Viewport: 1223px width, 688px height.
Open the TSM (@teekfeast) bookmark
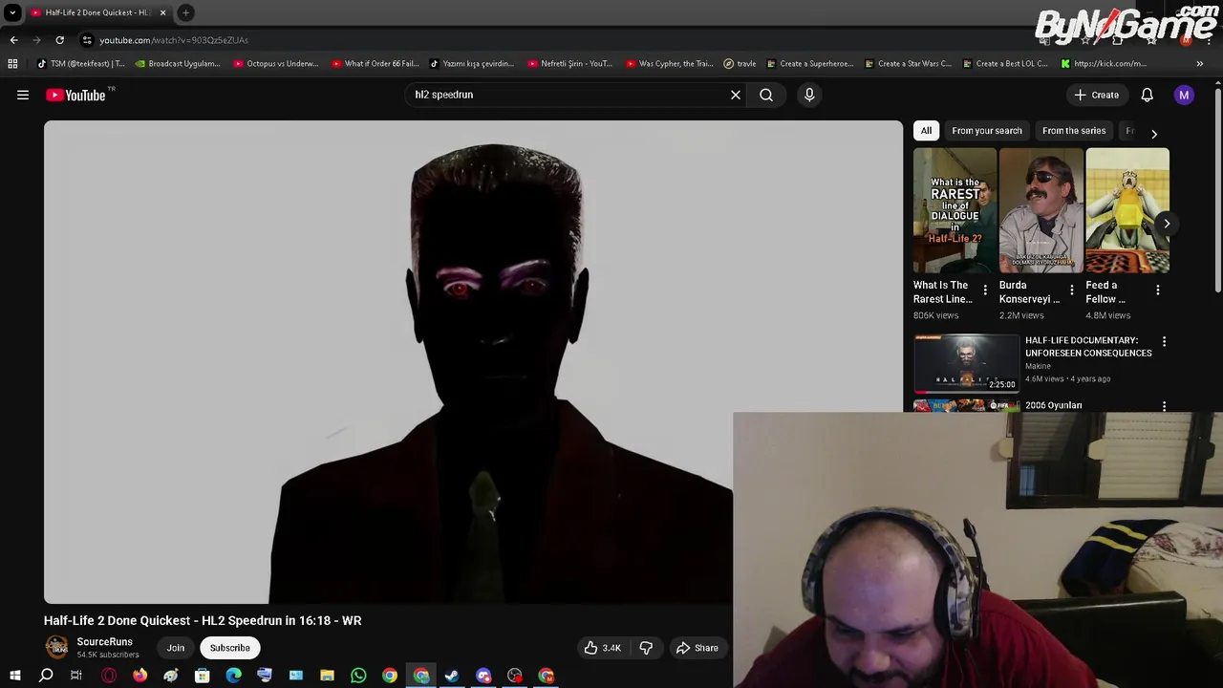coord(80,64)
